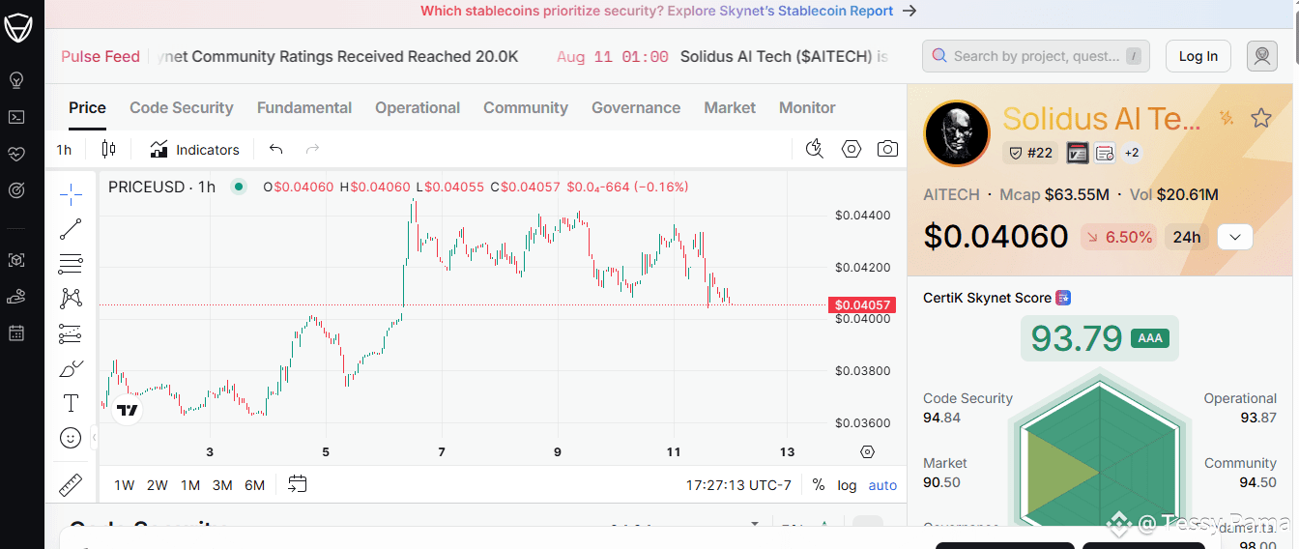Toggle percent scale on chart

point(819,485)
